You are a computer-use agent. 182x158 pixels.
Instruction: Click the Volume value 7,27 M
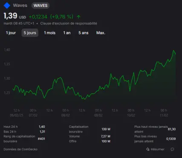coord(105,136)
